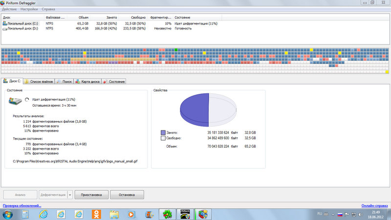Image resolution: width=391 pixels, height=220 pixels.
Task: Launch the Calculator from the taskbar
Action: click(x=25, y=214)
